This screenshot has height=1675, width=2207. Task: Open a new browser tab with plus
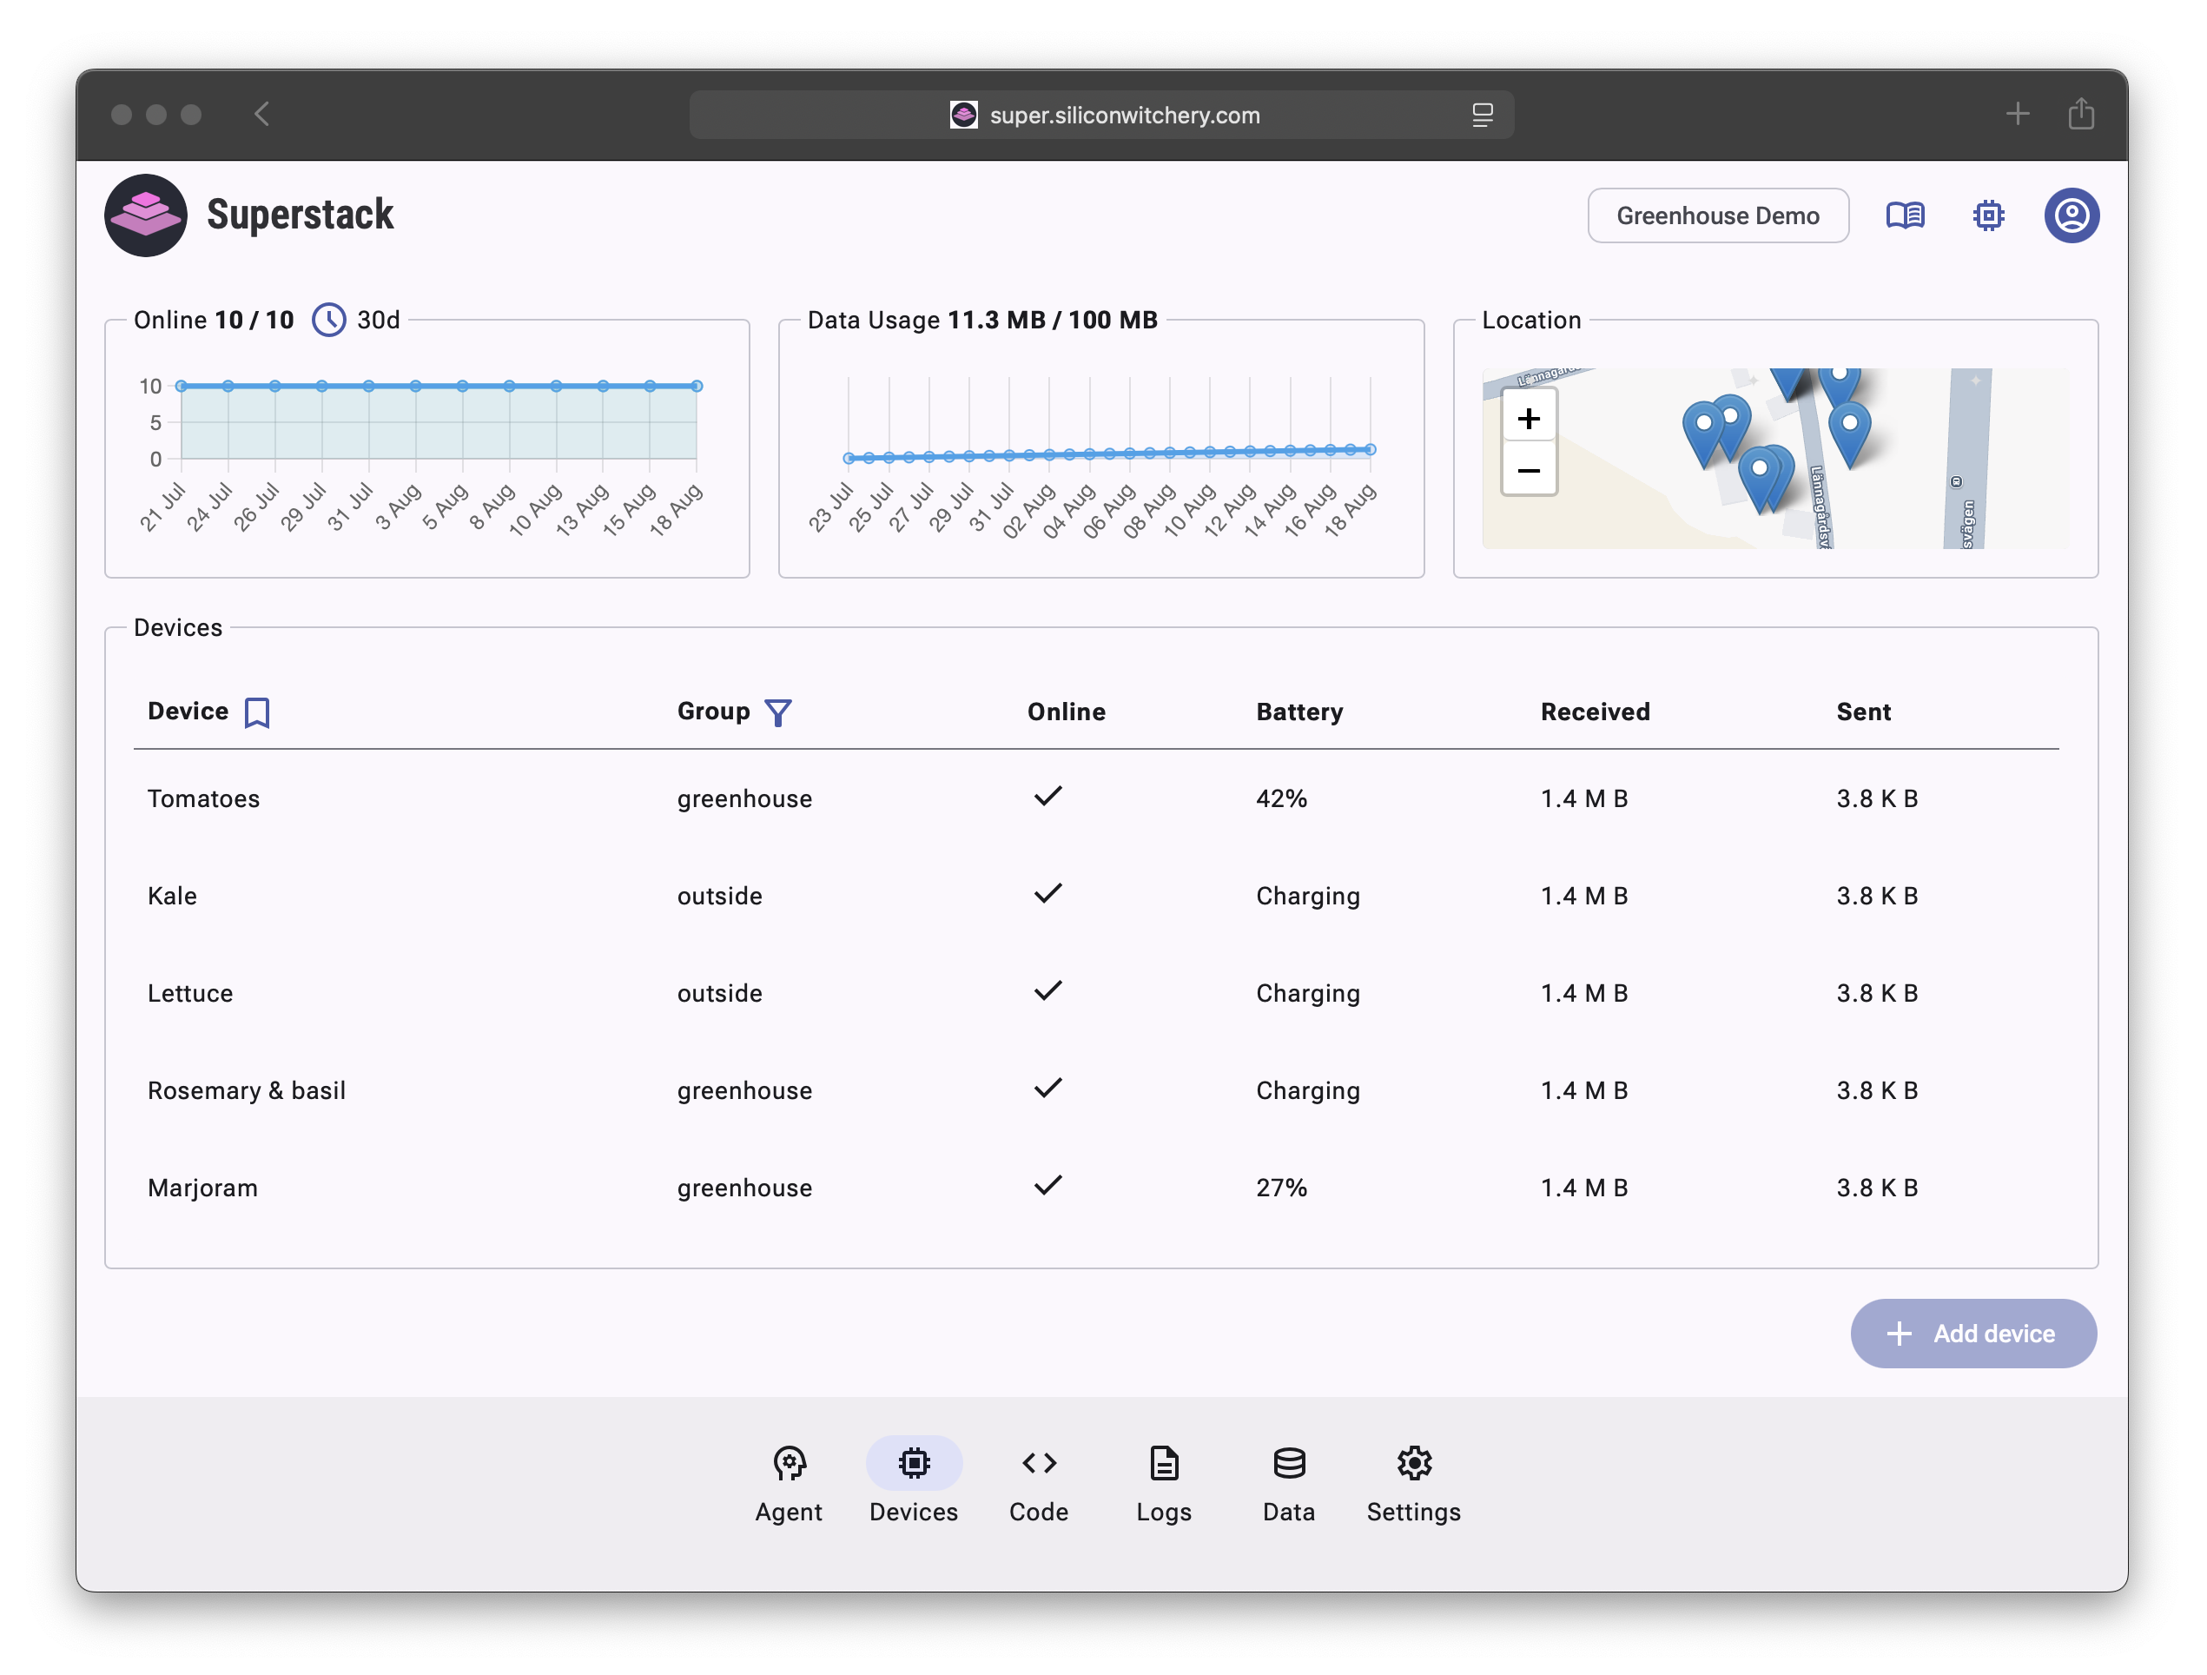(2018, 114)
